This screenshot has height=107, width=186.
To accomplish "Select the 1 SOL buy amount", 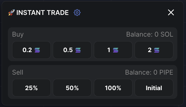I will coord(113,50).
